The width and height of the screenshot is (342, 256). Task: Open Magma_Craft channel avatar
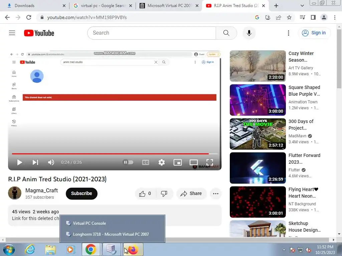(15, 193)
